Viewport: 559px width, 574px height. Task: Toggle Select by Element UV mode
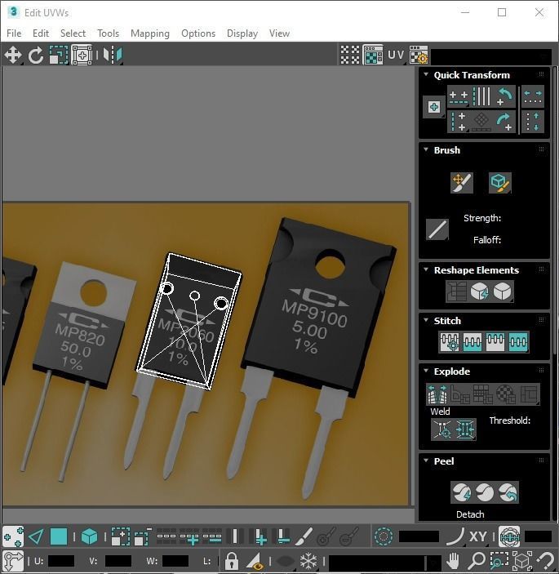point(89,536)
